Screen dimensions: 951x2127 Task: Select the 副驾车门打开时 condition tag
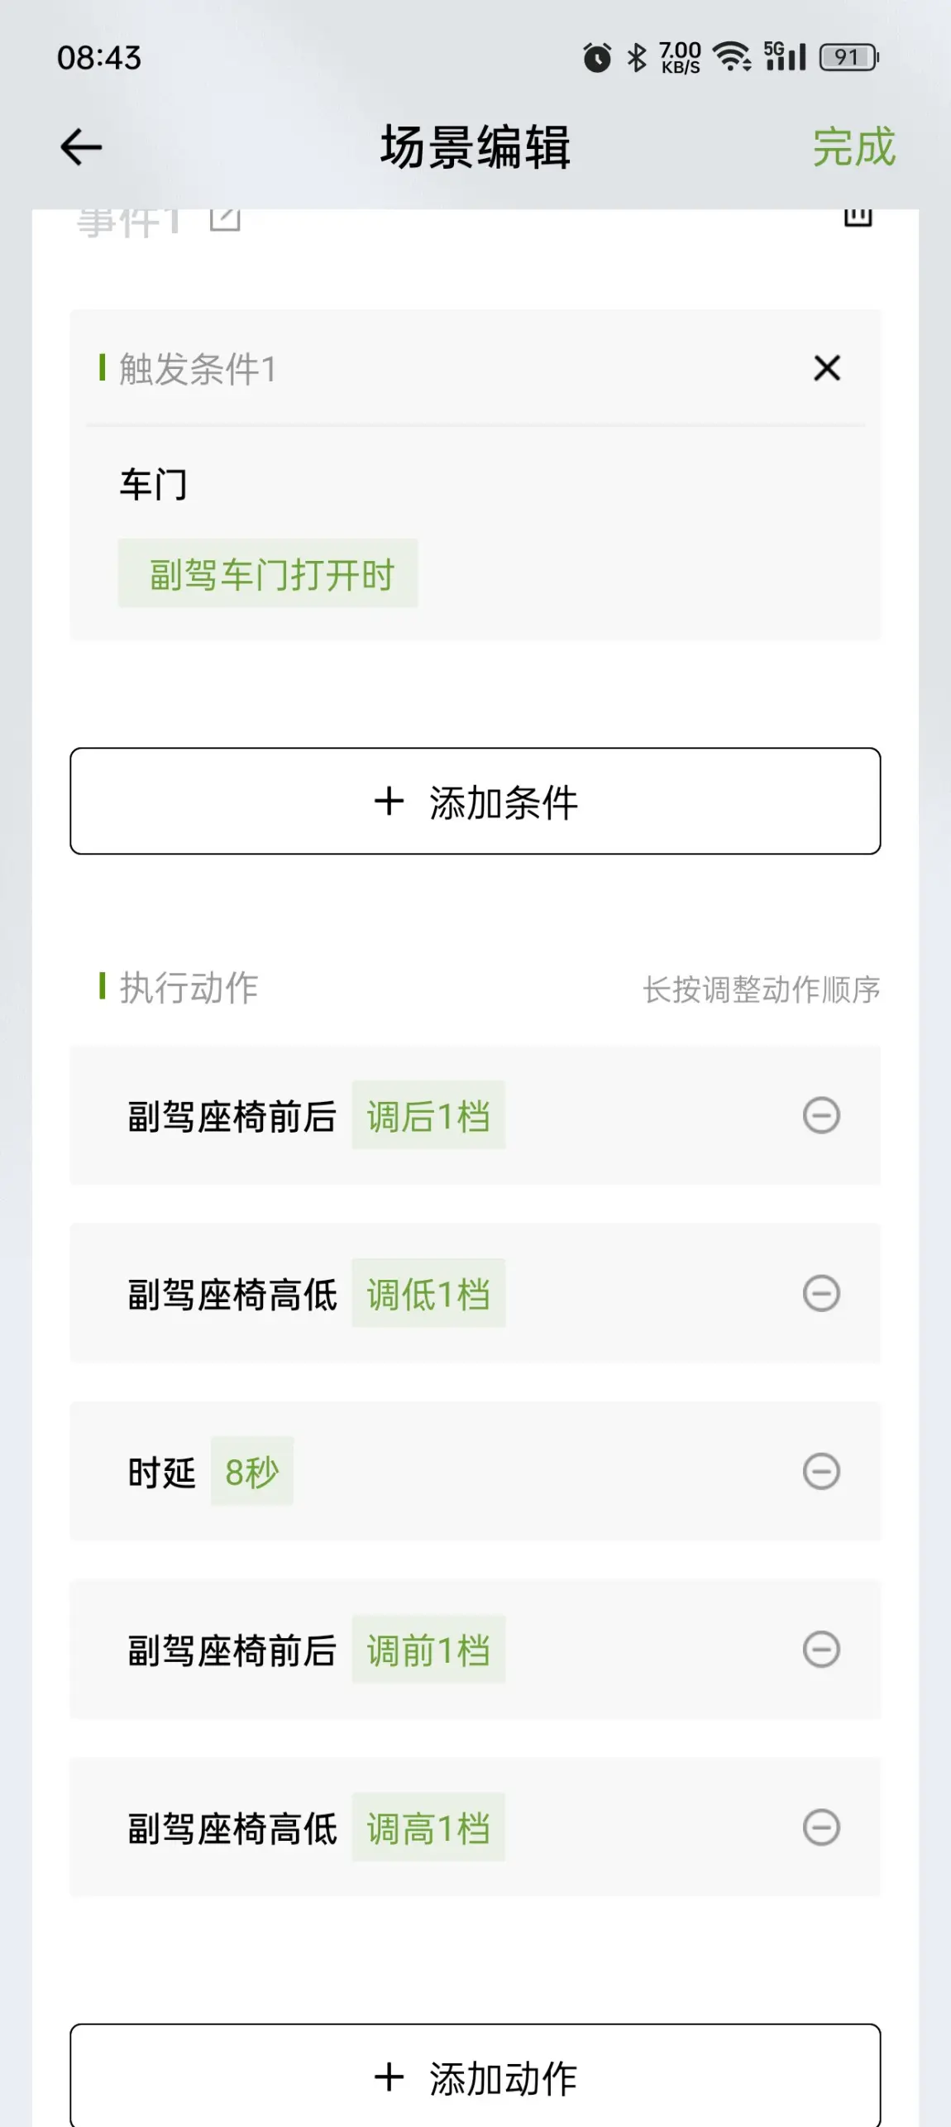tap(268, 574)
